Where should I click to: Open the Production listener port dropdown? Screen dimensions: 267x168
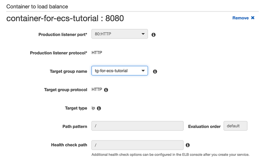pos(119,34)
